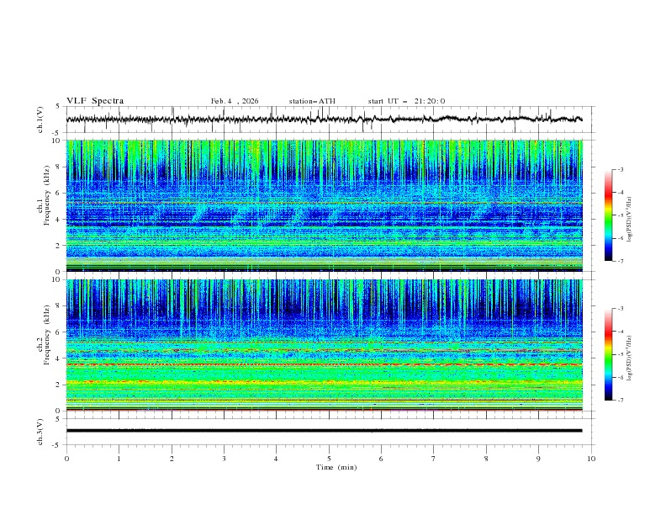Click the "station=ATH" header label

(312, 101)
